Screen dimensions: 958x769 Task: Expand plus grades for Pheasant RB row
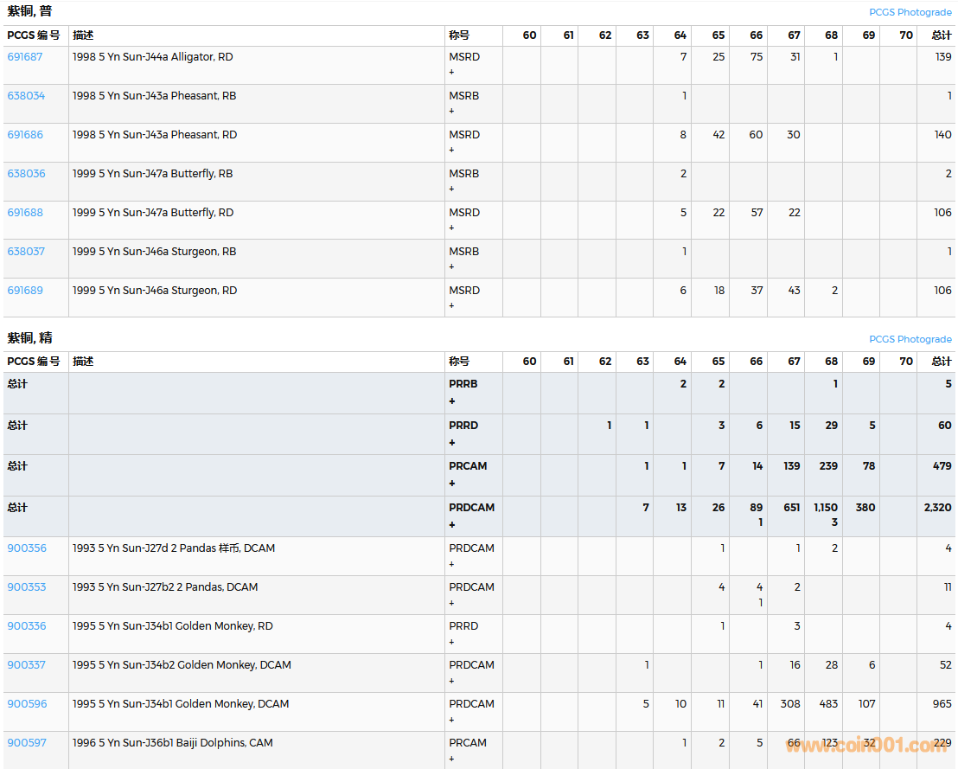tap(451, 112)
